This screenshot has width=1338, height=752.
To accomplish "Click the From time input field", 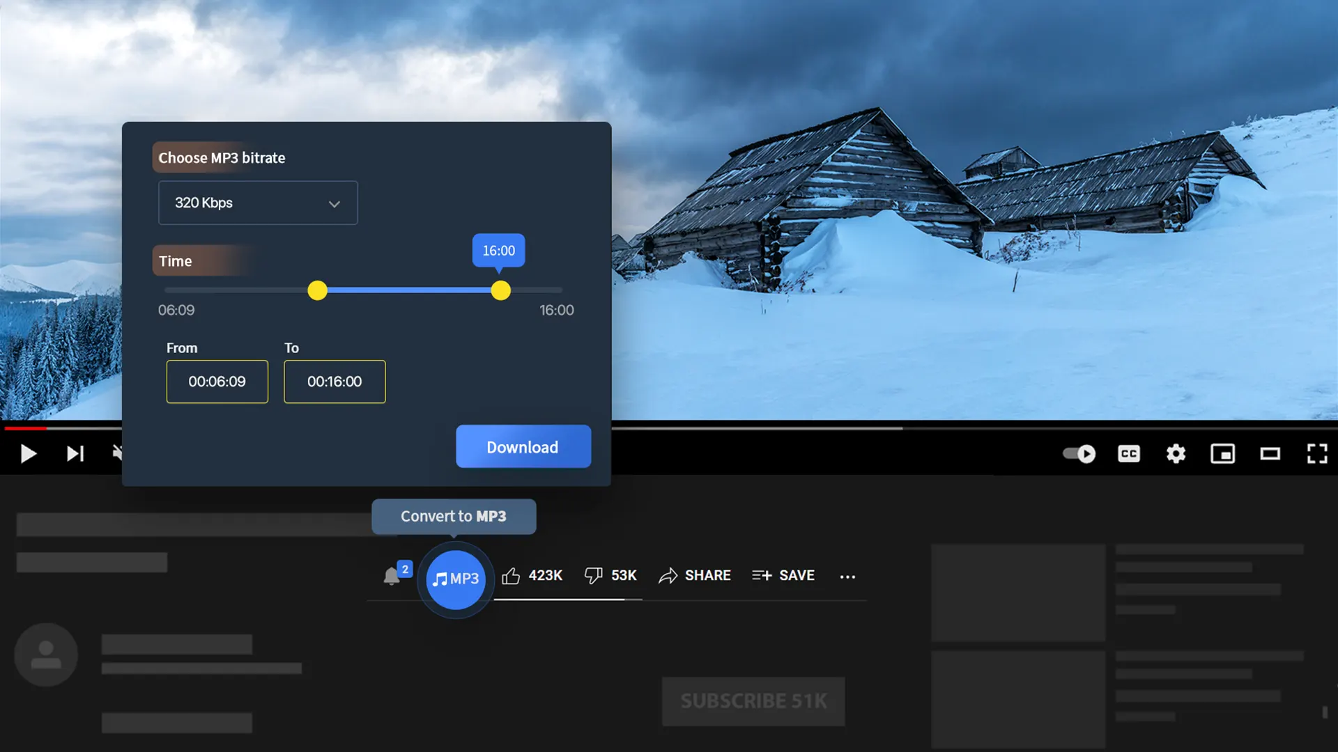I will [217, 381].
